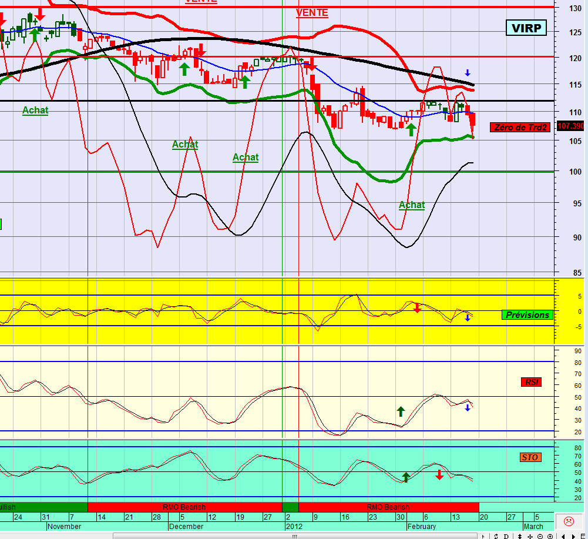
Task: Click the Zéro de Trd2 label
Action: (x=520, y=127)
